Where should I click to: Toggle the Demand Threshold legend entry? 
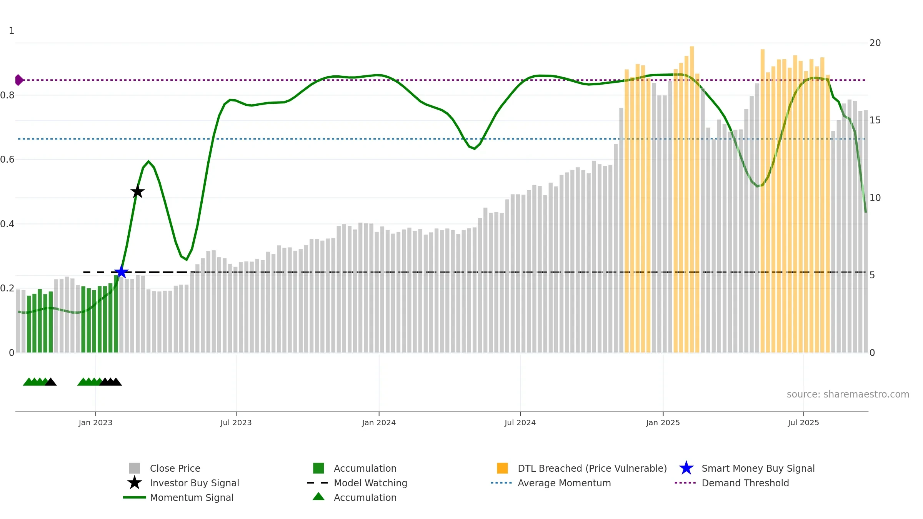[x=745, y=483]
